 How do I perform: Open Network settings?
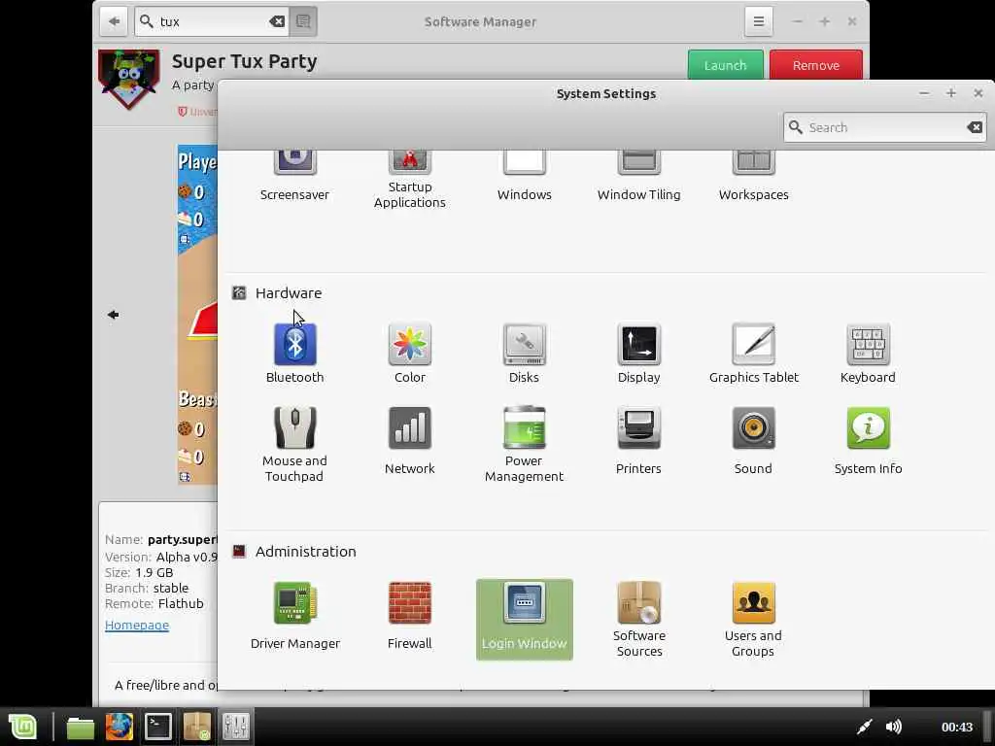[x=409, y=441]
